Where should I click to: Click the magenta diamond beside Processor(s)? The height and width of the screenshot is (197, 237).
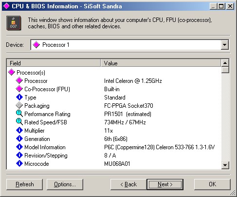point(12,72)
